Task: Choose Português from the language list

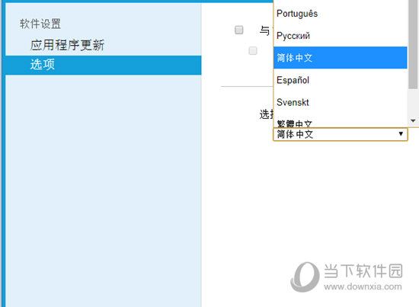Action: [x=341, y=14]
